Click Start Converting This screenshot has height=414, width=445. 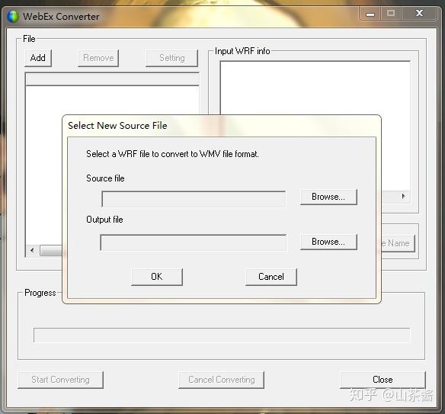[60, 380]
